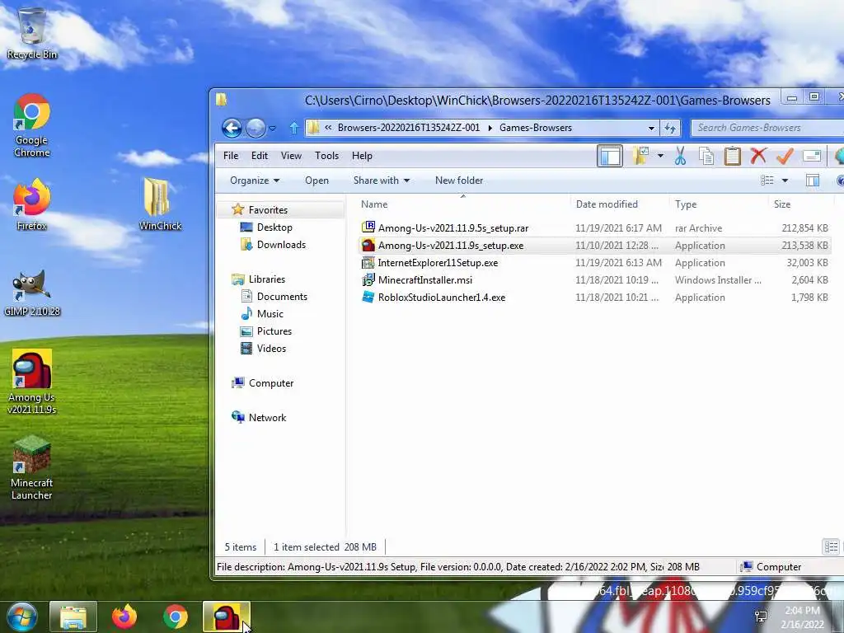Click the Forward navigation arrow in Explorer
The image size is (844, 633).
click(256, 128)
